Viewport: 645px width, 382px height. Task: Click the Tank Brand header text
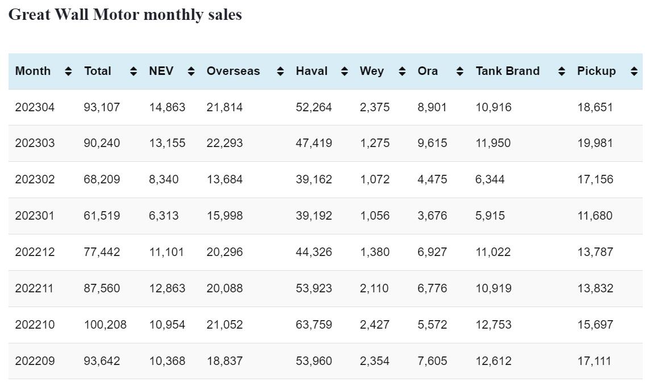tap(507, 72)
